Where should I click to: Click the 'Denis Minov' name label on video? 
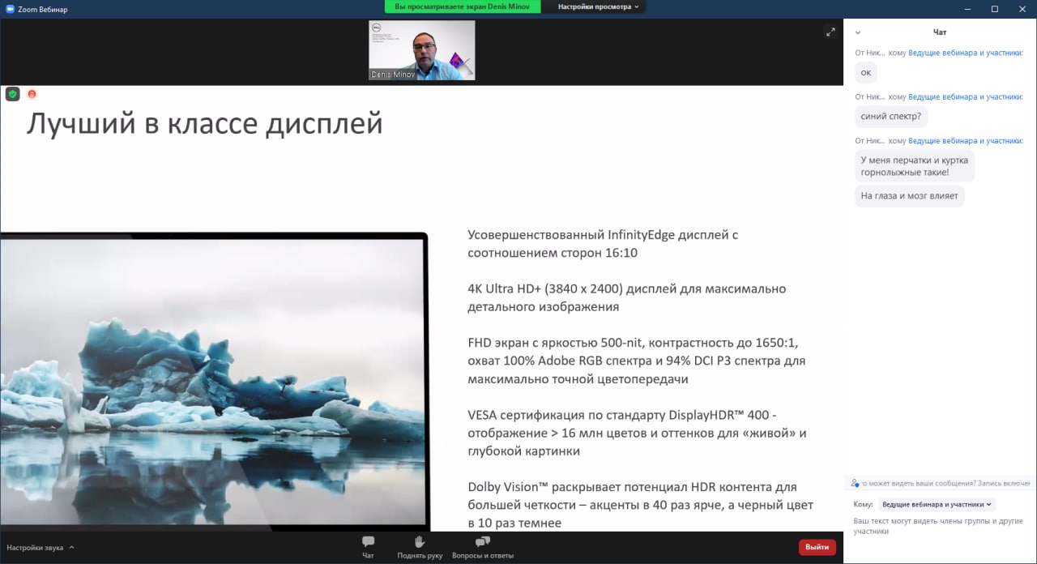393,75
